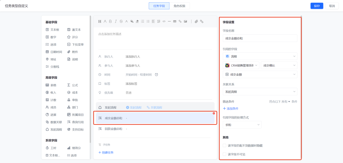The width and height of the screenshot is (343, 163).
Task: Add the 地址 address field
Action: coord(51,59)
